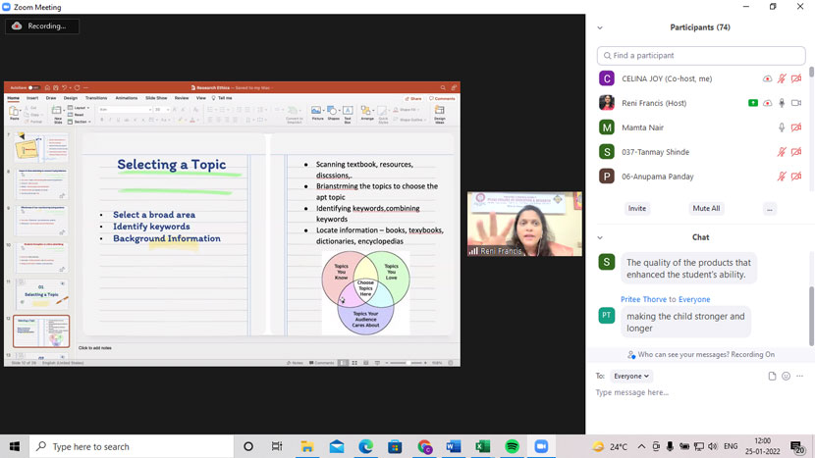Image resolution: width=815 pixels, height=458 pixels.
Task: Click Mamta Nair's microphone icon
Action: pos(782,127)
